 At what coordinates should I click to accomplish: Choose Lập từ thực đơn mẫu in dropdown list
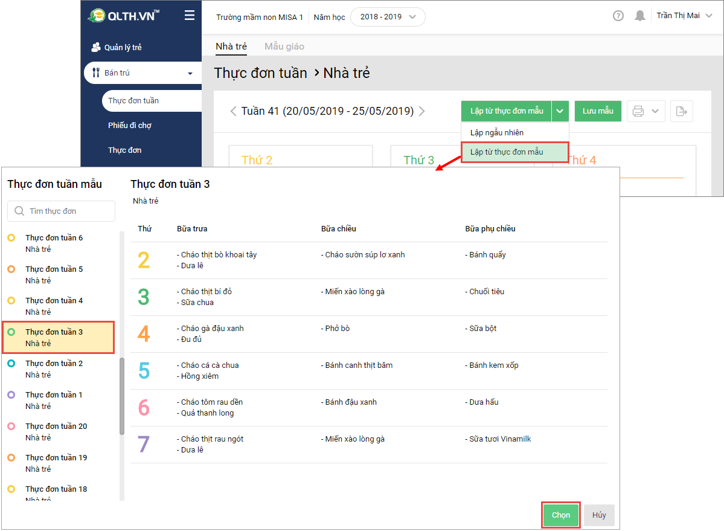[515, 152]
